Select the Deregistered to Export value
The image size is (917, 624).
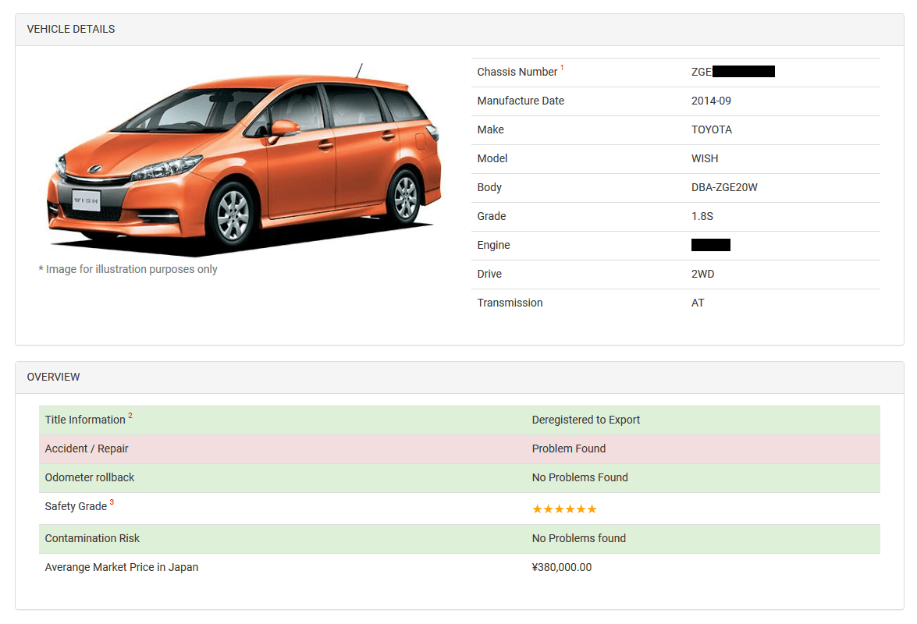tap(586, 420)
